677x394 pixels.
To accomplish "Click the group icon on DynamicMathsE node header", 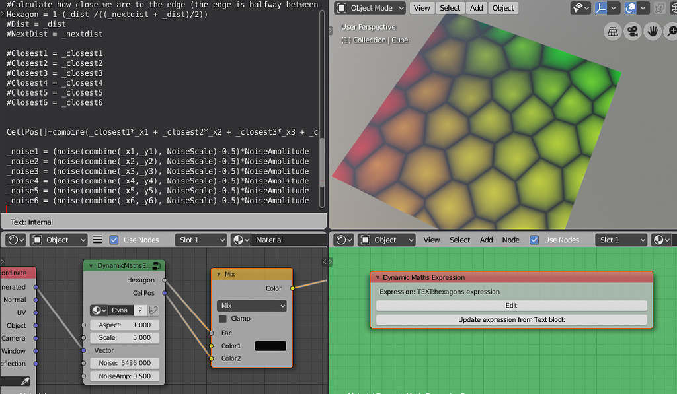I will click(156, 266).
